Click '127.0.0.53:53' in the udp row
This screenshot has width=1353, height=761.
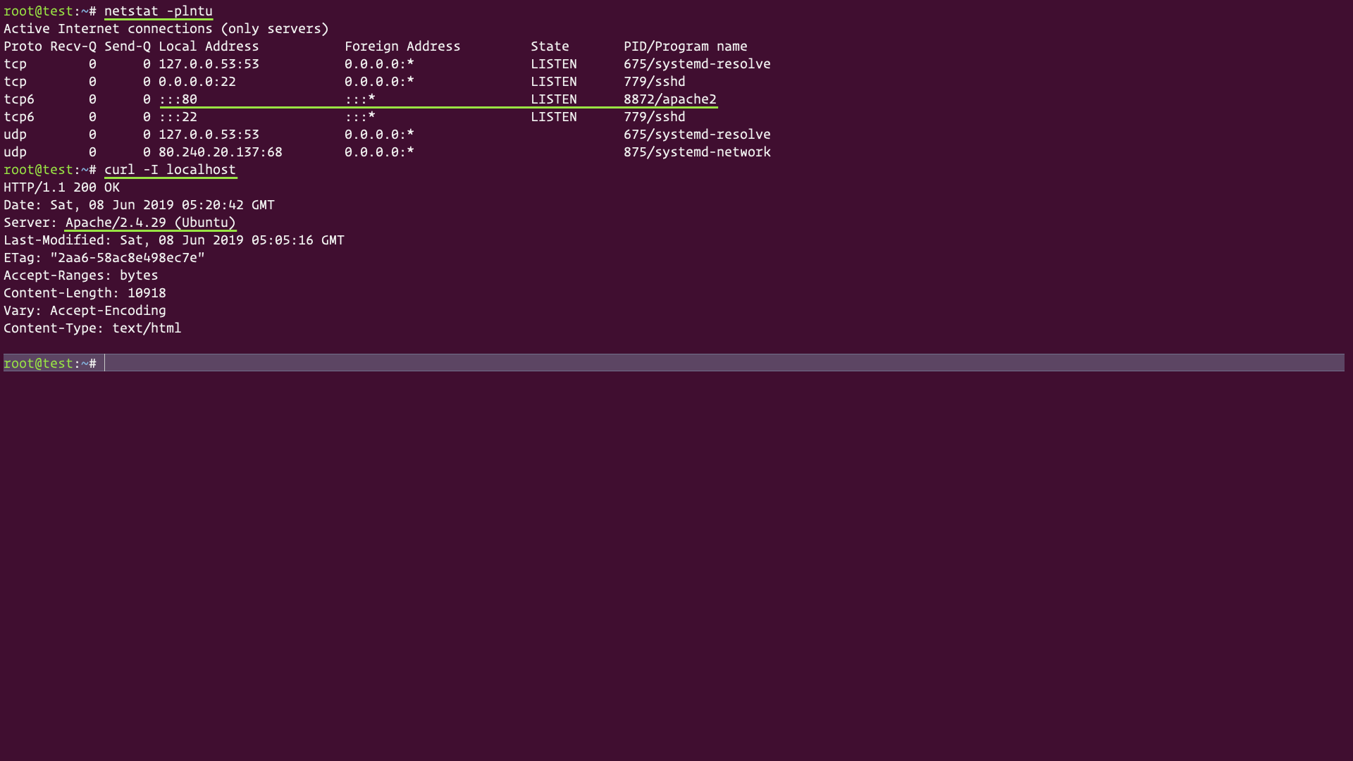point(209,135)
